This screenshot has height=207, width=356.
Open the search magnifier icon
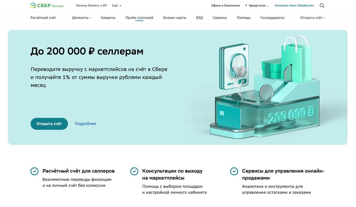(322, 5)
